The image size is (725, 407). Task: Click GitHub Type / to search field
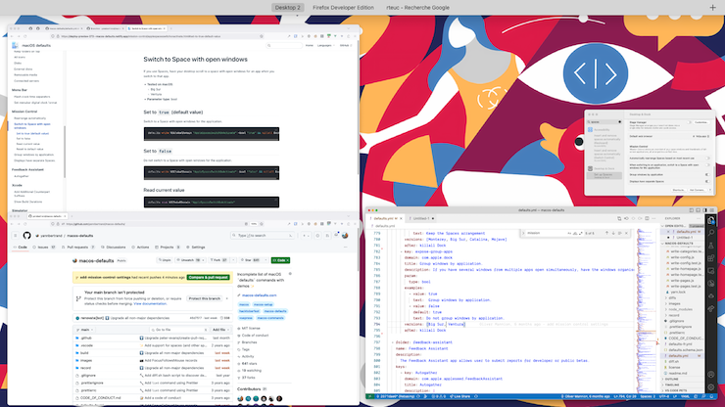coord(263,236)
